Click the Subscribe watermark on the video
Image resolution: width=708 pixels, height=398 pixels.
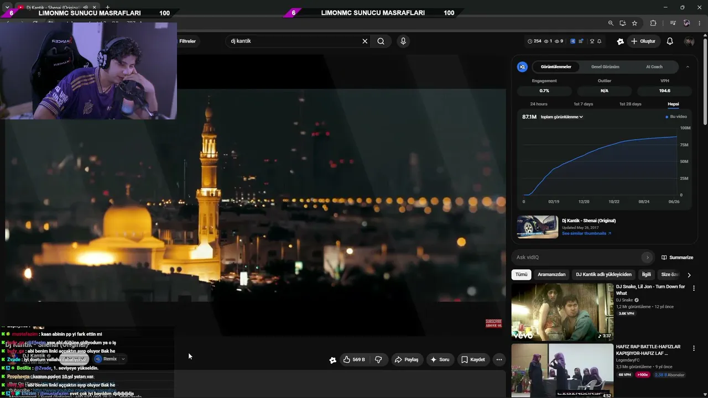coord(493,323)
